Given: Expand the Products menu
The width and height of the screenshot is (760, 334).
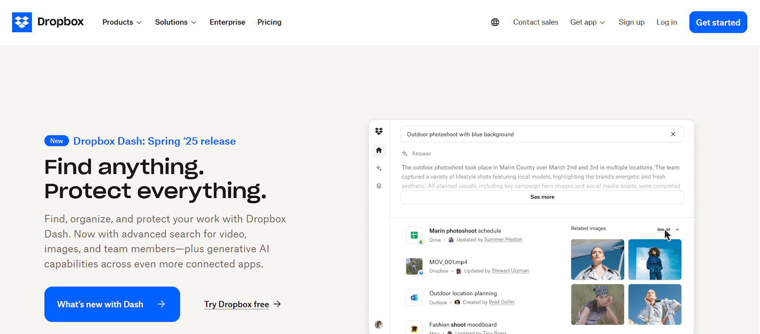Looking at the screenshot, I should (x=122, y=22).
